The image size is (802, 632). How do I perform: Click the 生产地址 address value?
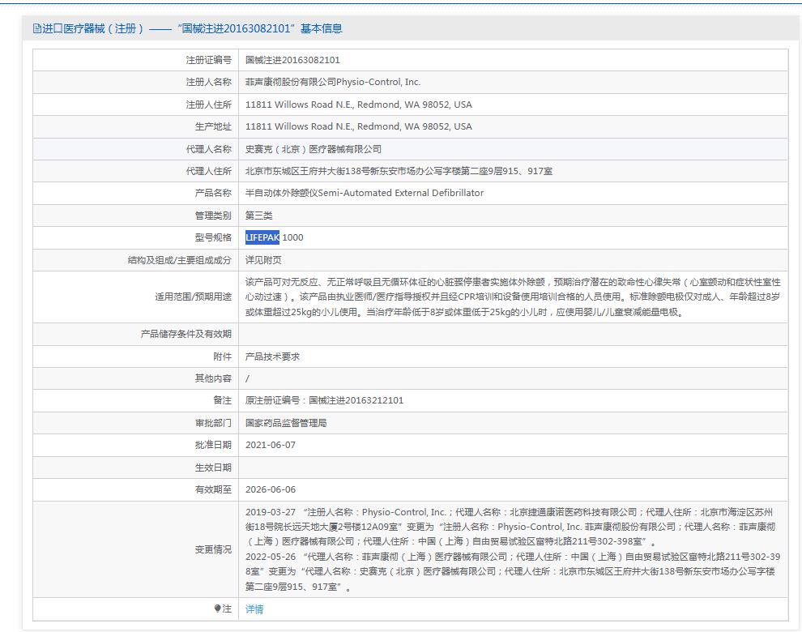359,126
